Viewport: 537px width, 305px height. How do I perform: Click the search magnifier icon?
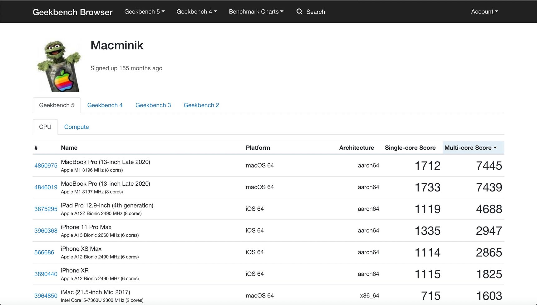click(299, 12)
